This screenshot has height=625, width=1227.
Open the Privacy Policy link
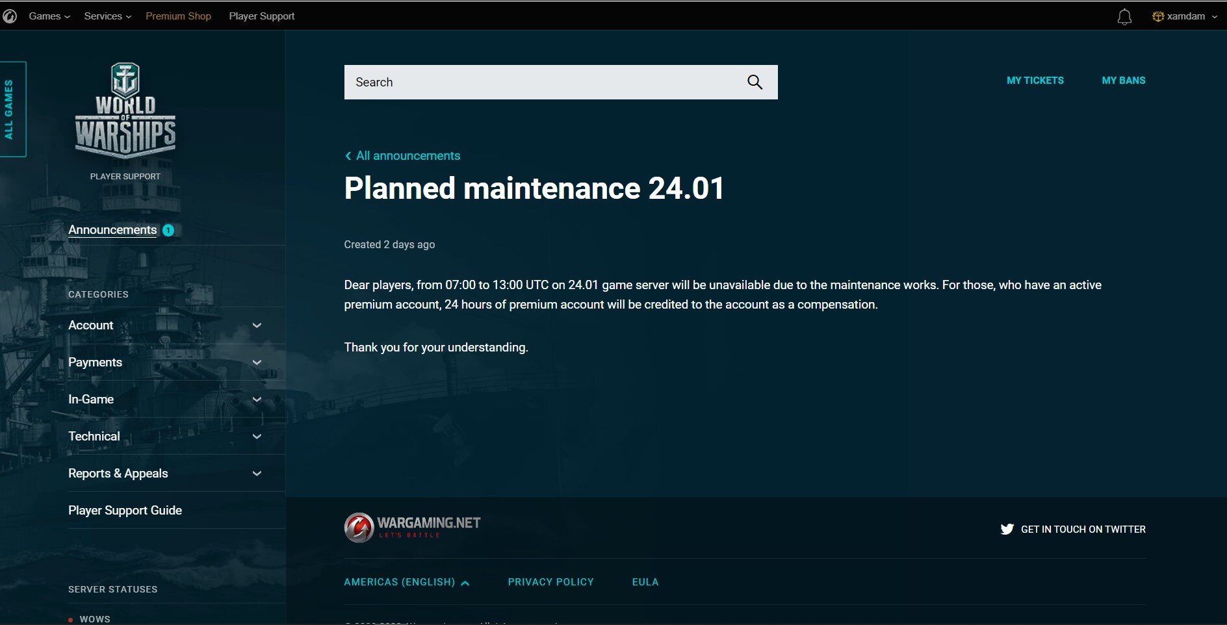[550, 582]
